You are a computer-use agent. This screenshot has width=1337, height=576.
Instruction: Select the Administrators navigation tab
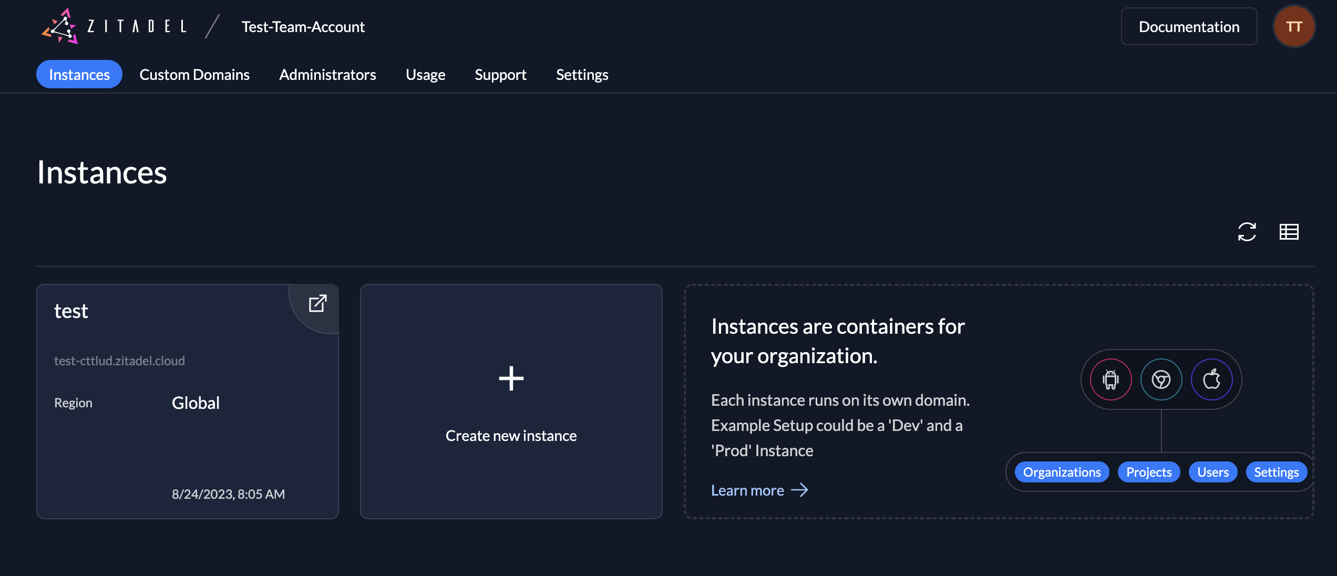pos(327,74)
